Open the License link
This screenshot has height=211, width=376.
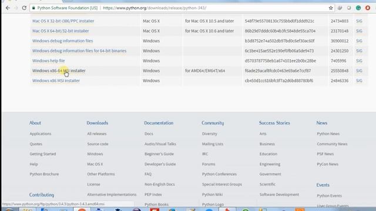point(94,185)
